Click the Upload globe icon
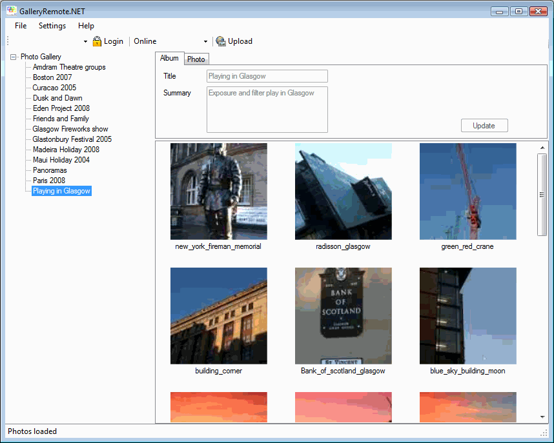The image size is (554, 443). 221,41
